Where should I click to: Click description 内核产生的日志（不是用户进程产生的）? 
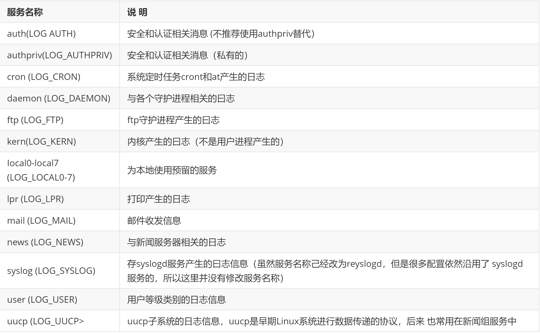click(206, 142)
